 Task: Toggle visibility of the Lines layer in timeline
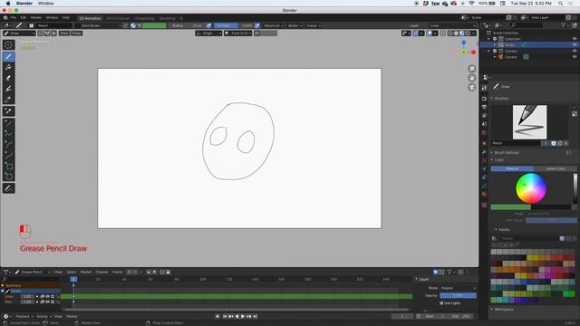coord(47,296)
